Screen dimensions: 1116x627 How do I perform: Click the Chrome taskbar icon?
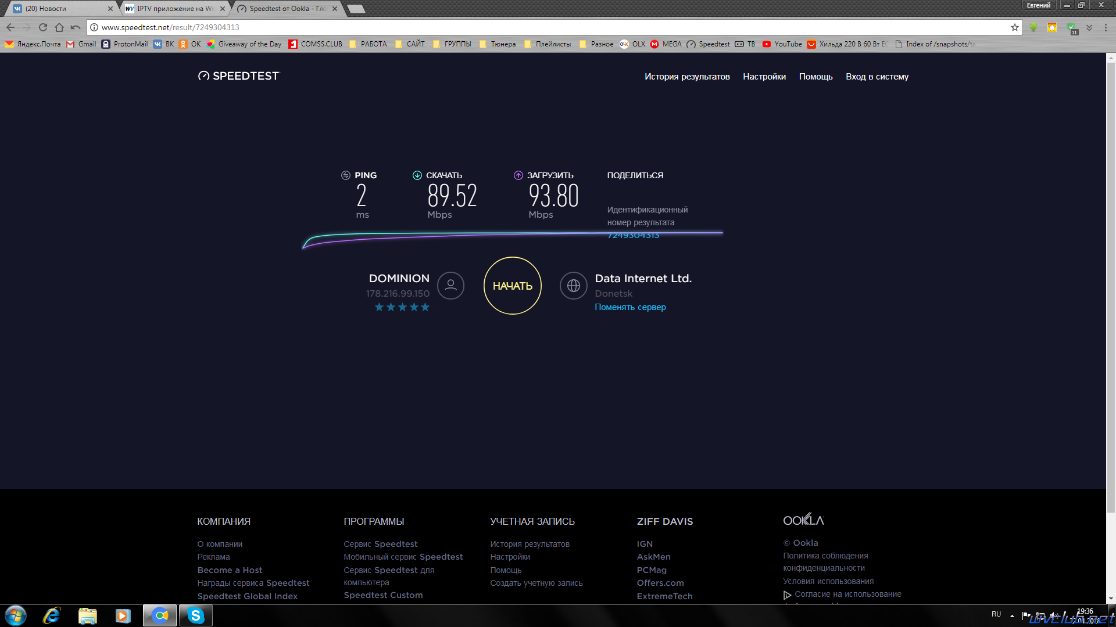pos(160,615)
